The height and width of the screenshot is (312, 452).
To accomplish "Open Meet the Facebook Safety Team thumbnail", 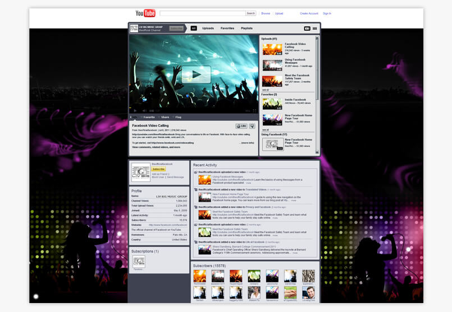I will click(272, 81).
